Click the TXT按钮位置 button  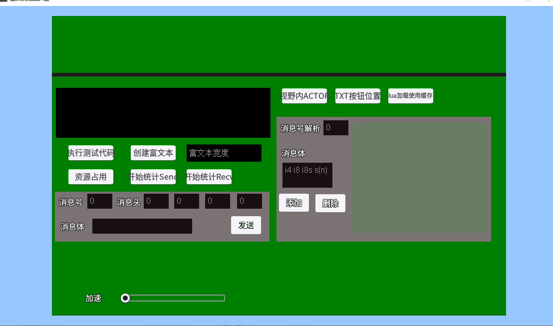pos(358,96)
